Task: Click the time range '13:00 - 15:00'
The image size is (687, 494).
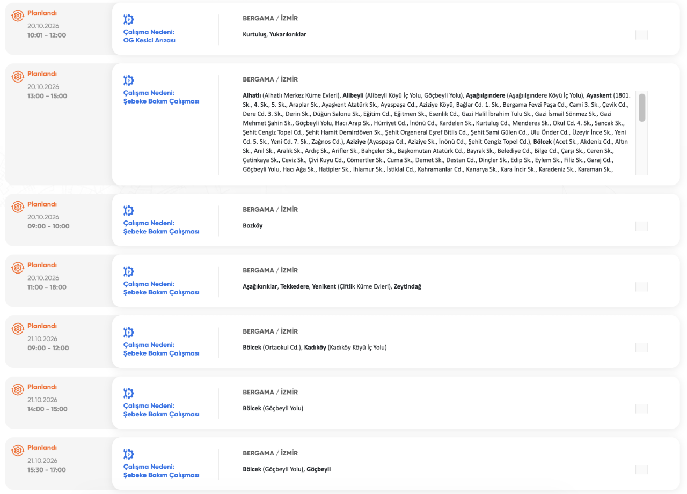Action: pos(47,97)
